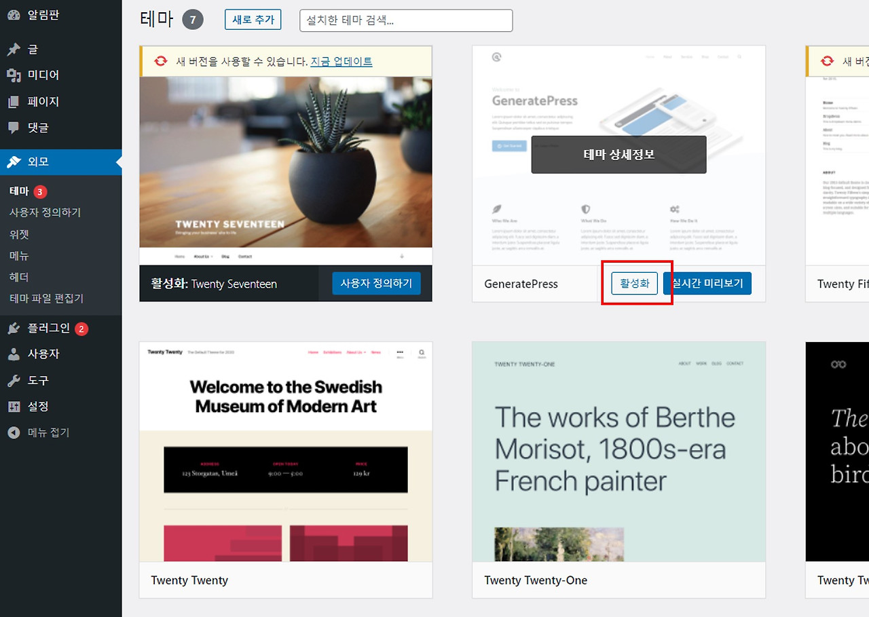
Task: Click the 새로 추가 button
Action: coord(253,20)
